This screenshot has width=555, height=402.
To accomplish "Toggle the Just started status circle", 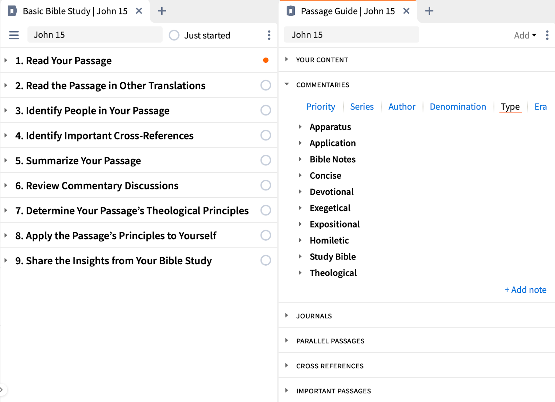I will (174, 35).
